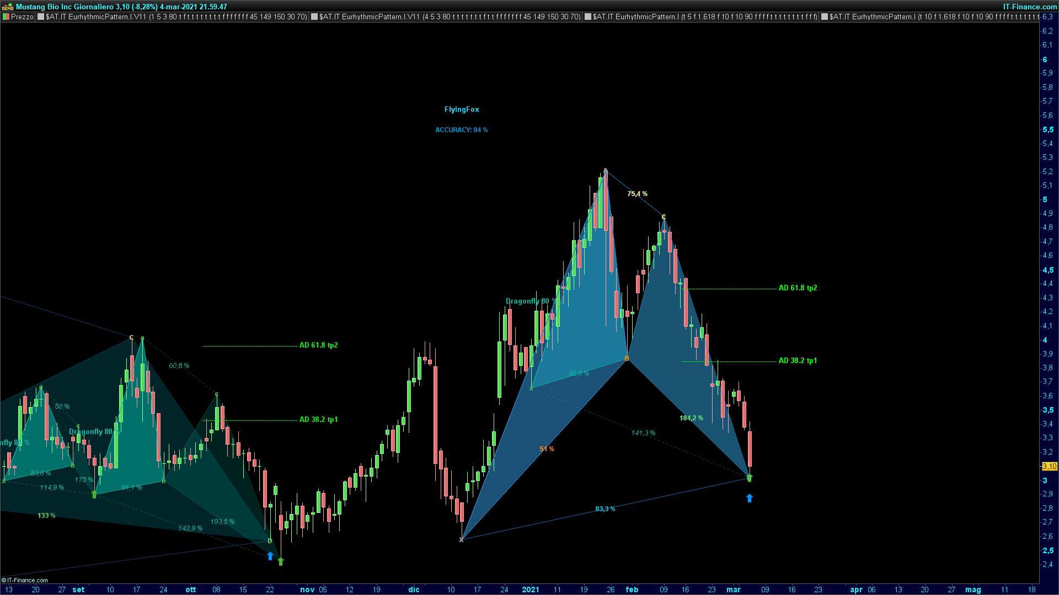1059x595 pixels.
Task: Click the yellow C point marker in February
Action: [664, 217]
